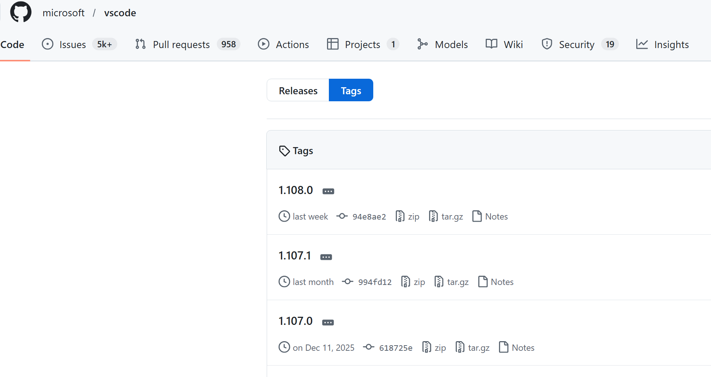Switch to the Releases view
This screenshot has height=377, width=711.
pyautogui.click(x=298, y=90)
